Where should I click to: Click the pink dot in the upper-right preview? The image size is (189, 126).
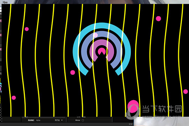pos(159,19)
